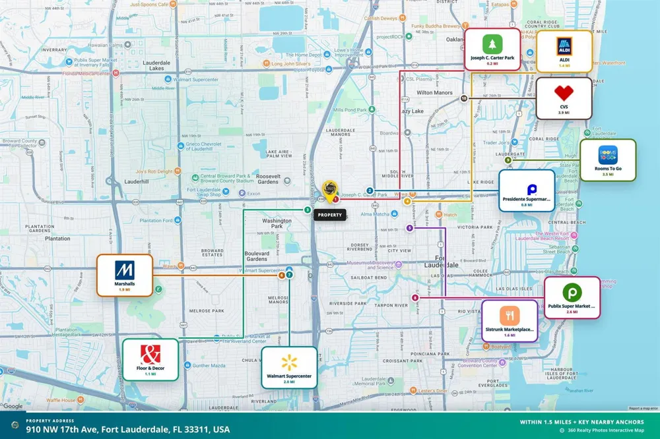Click the Publix at Inverrary Falls pin
This screenshot has height=439, width=660.
[x=69, y=62]
